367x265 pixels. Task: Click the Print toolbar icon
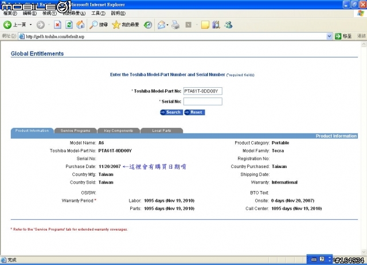(x=175, y=25)
